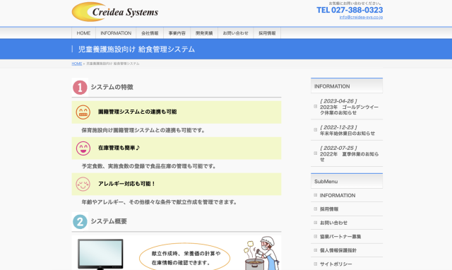Click the bullet icon beside 2022-12-23 notice

[316, 130]
